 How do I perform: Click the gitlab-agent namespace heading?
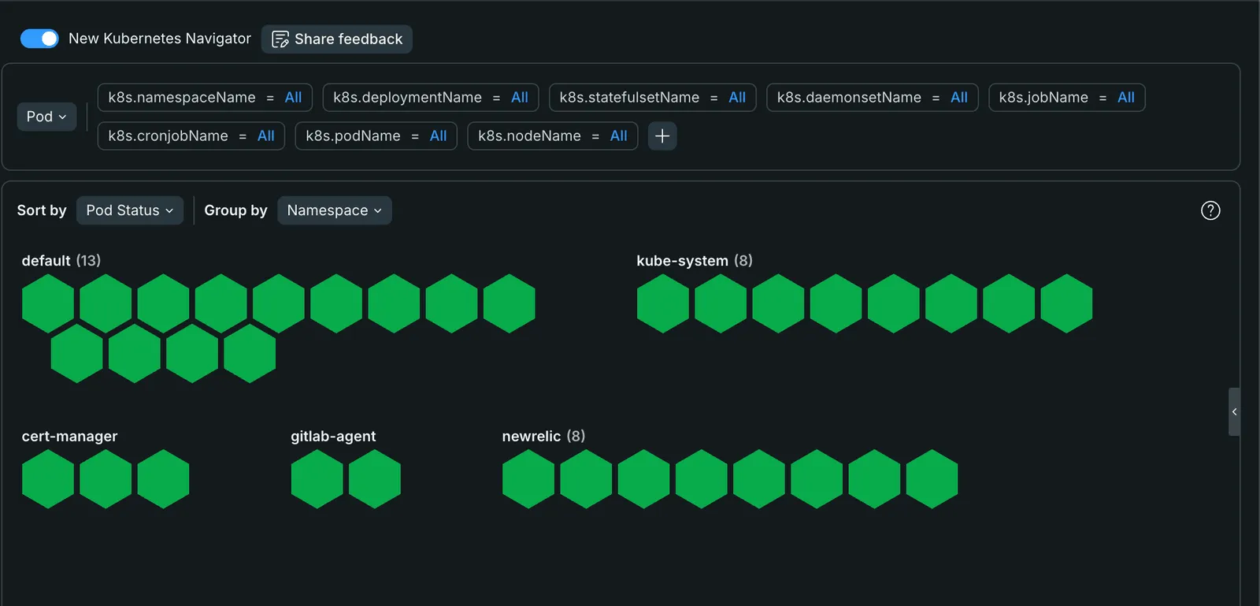tap(333, 437)
